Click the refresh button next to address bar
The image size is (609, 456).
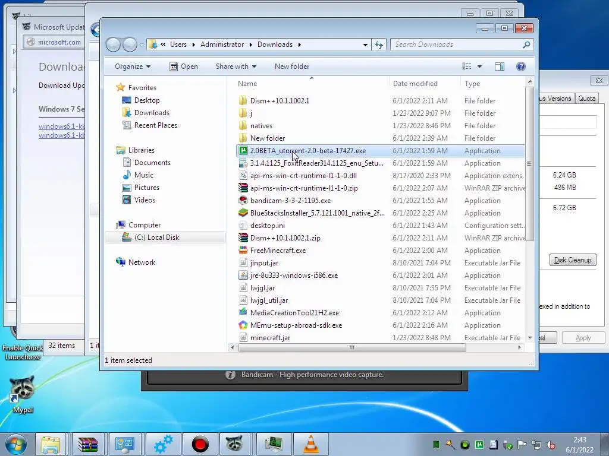point(379,45)
